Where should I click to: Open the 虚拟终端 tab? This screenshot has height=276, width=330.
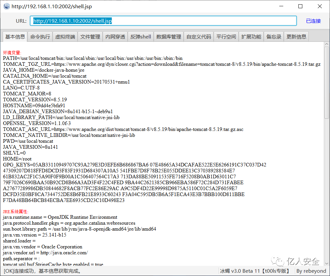(x=65, y=37)
